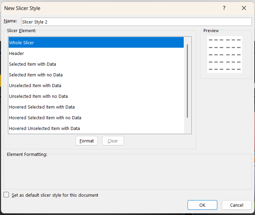Viewport: 255px width, 215px height.
Task: Select Hovered Selected Item with Data
Action: [x=96, y=107]
